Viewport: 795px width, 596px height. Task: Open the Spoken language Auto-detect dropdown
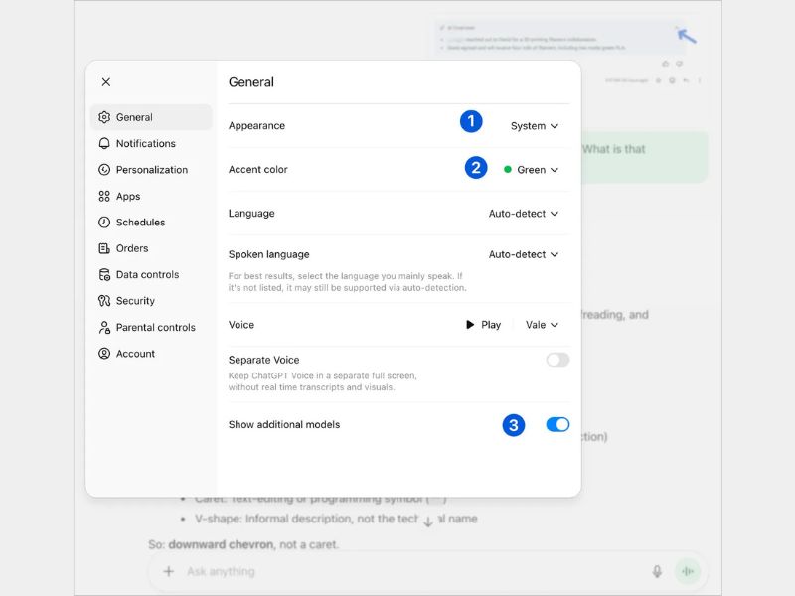click(x=524, y=254)
